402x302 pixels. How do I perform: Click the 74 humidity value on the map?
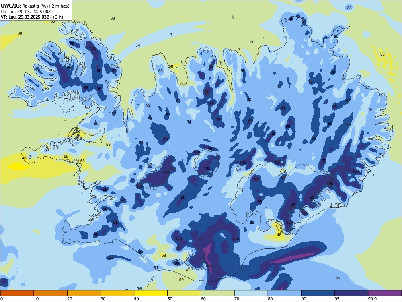click(138, 45)
